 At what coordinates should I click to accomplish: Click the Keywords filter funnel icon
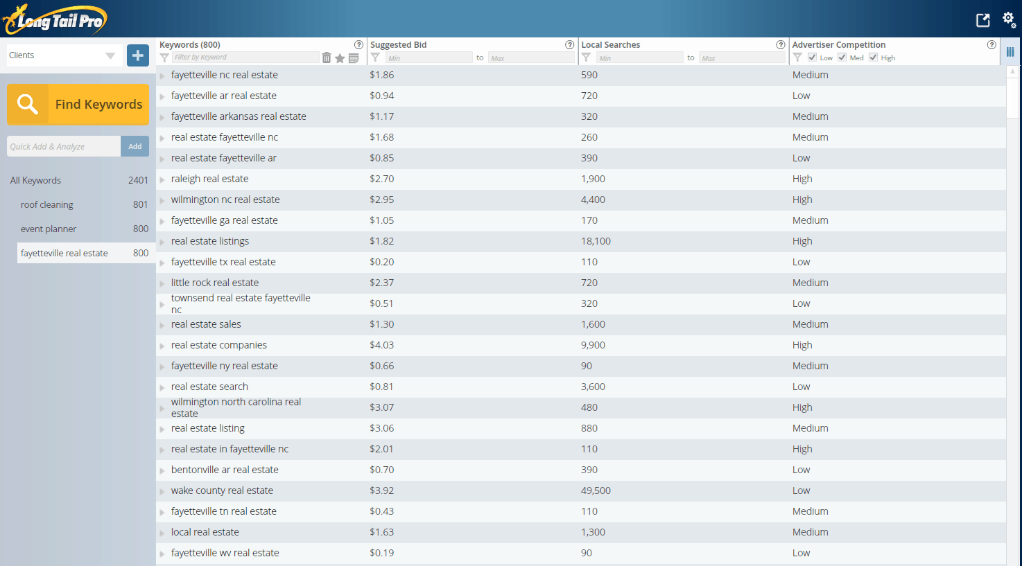point(164,58)
